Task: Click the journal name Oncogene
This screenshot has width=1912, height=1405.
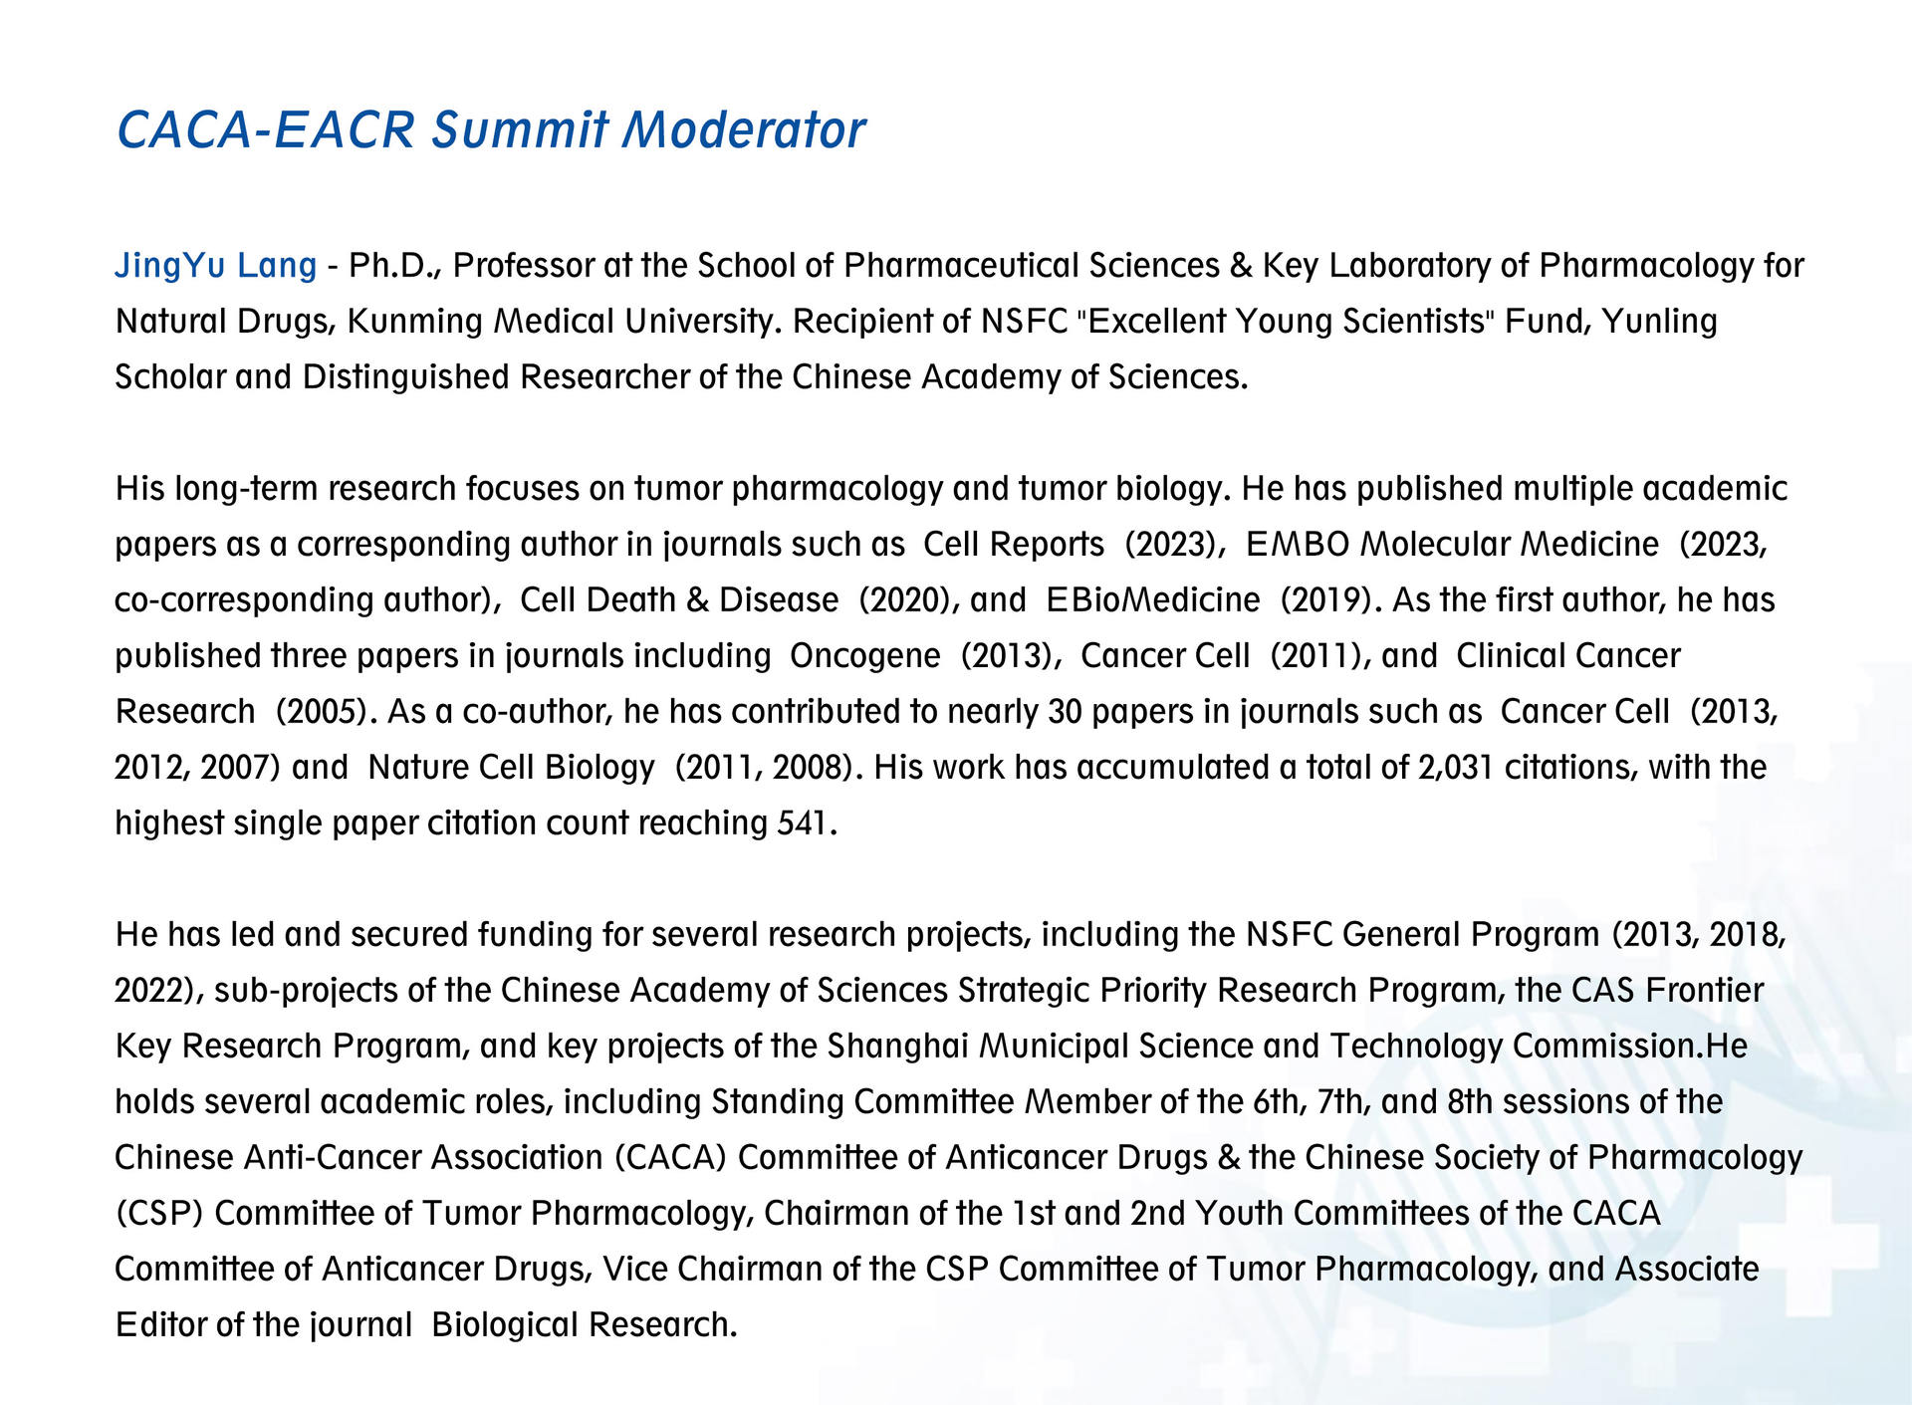Action: 864,656
